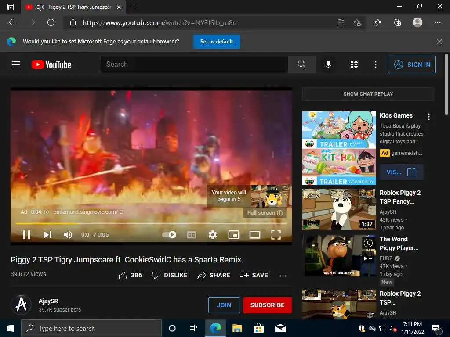Open a new tab with plus button
Screen dimensions: 450x337
[x=134, y=7]
